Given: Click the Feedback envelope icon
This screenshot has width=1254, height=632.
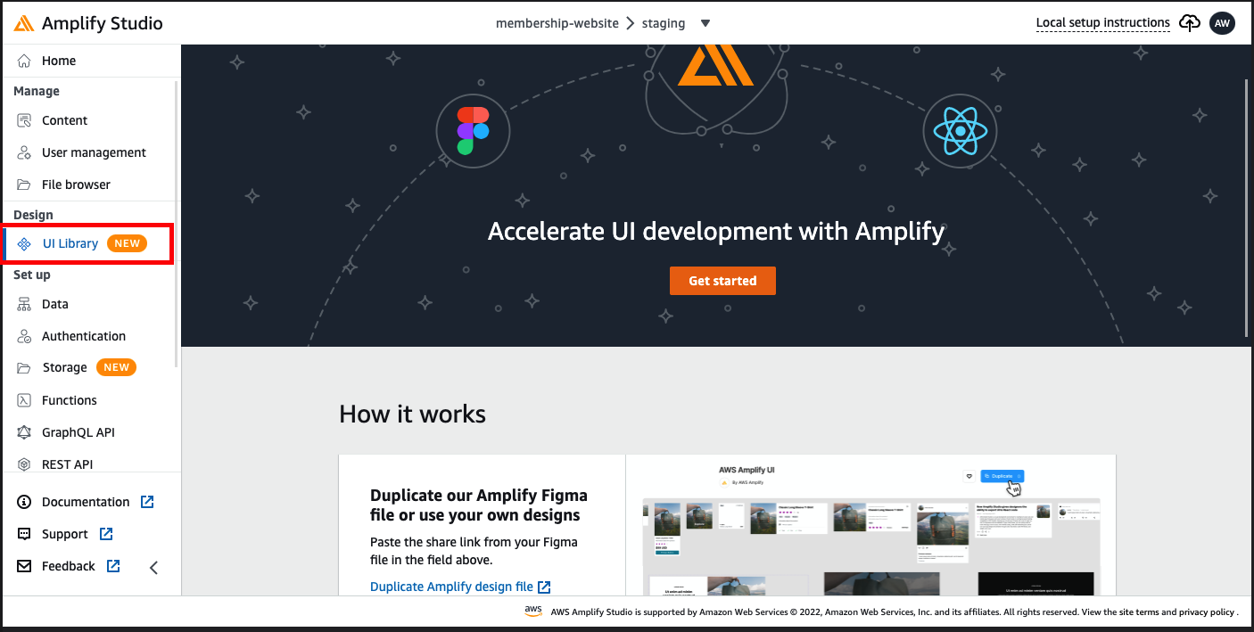Looking at the screenshot, I should click(24, 566).
